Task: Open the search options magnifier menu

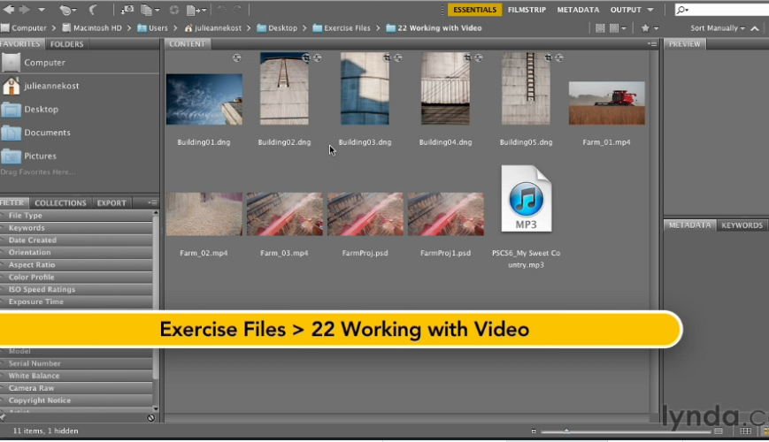Action: pos(682,10)
